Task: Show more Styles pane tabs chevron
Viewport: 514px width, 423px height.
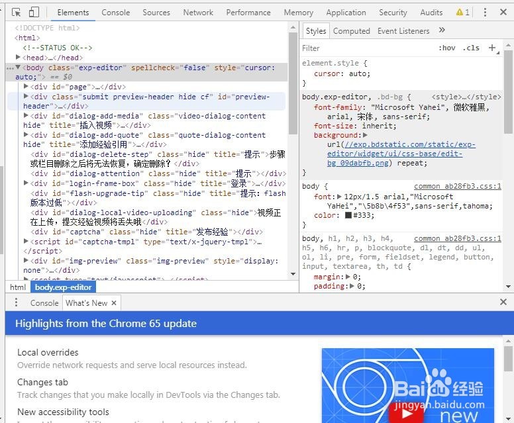Action: pyautogui.click(x=442, y=30)
